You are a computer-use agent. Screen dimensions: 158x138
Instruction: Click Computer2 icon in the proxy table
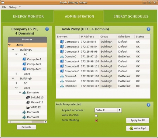[62, 47]
